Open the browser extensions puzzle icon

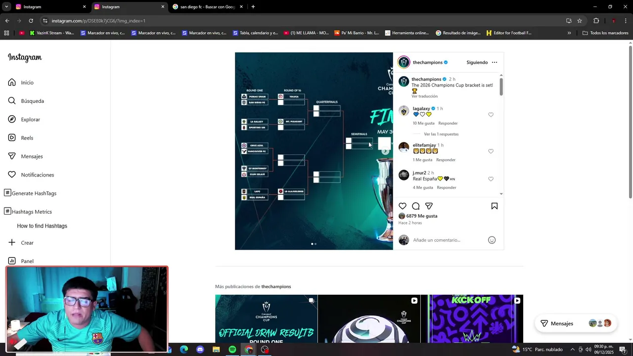point(596,21)
